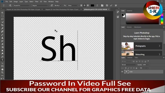165x93 pixels.
Task: Open the Character and Paragraph panels
Action: click(102, 5)
